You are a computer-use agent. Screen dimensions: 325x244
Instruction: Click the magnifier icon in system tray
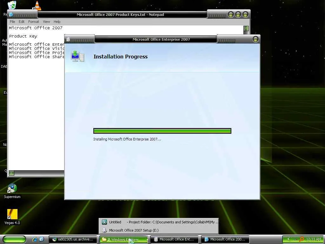[x=302, y=239]
